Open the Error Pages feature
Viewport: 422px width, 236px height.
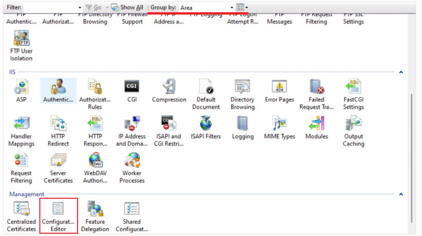click(x=280, y=91)
